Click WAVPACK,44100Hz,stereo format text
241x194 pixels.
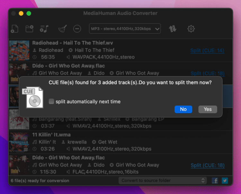point(103,57)
